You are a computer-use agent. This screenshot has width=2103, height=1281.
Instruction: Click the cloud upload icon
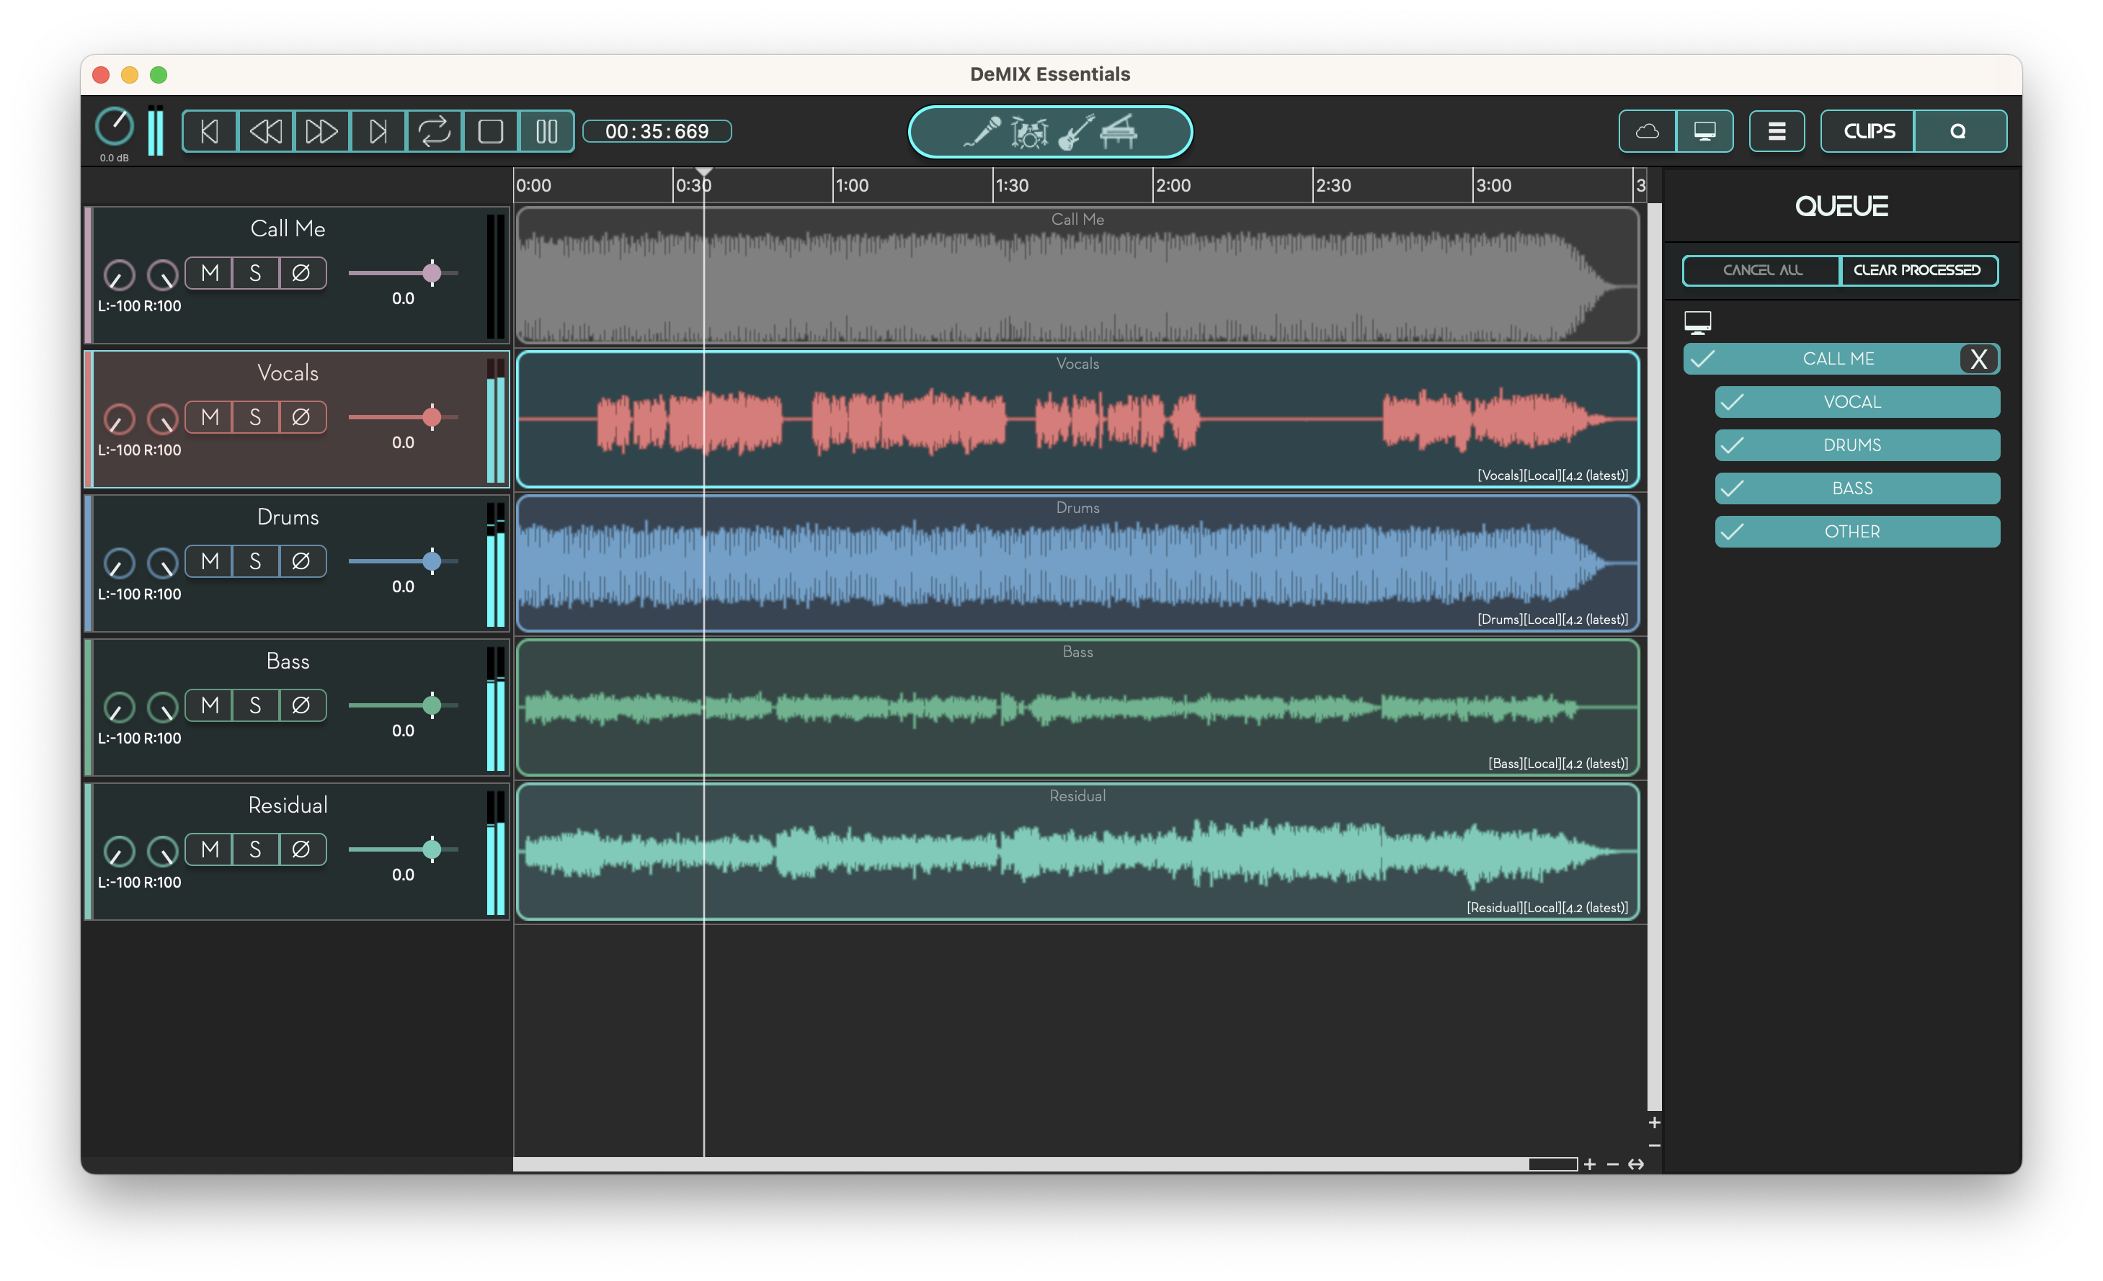coord(1646,130)
